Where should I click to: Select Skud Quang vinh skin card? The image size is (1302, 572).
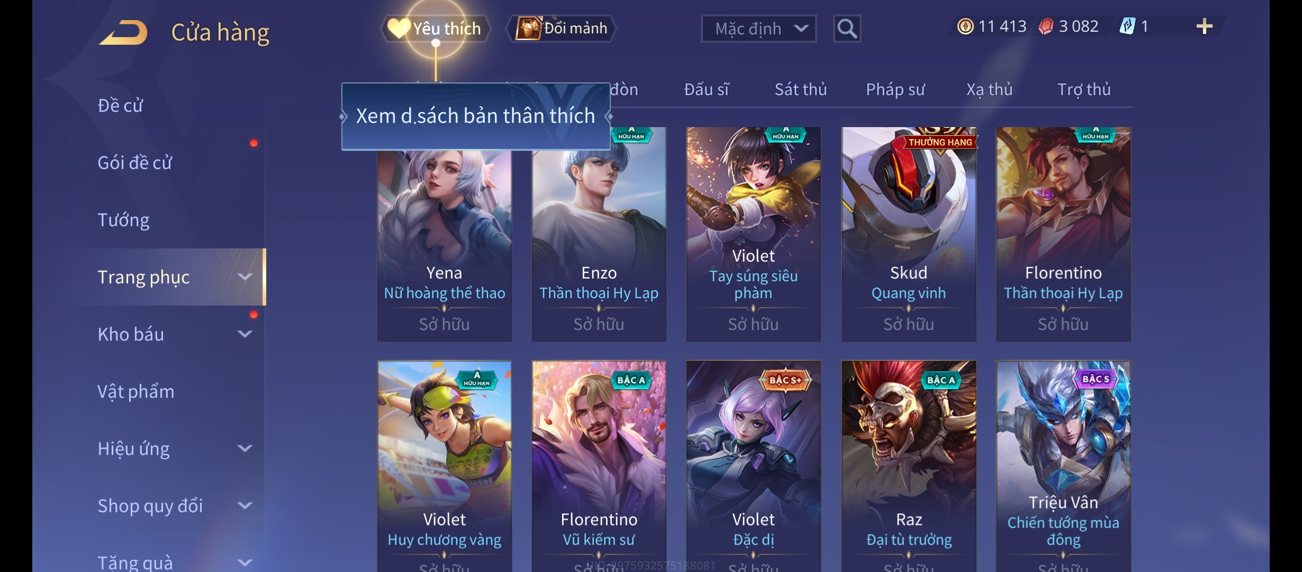pos(909,234)
